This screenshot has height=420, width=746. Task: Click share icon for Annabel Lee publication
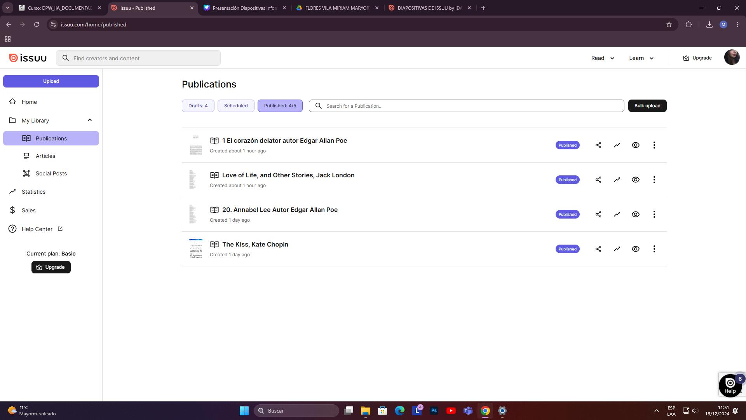598,214
